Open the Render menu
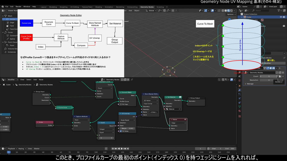This screenshot has width=287, height=161. [19, 7]
